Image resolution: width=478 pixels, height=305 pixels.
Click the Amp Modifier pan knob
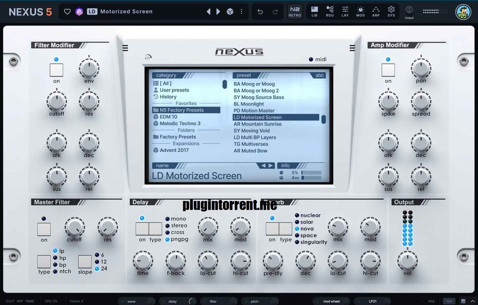pos(421,68)
